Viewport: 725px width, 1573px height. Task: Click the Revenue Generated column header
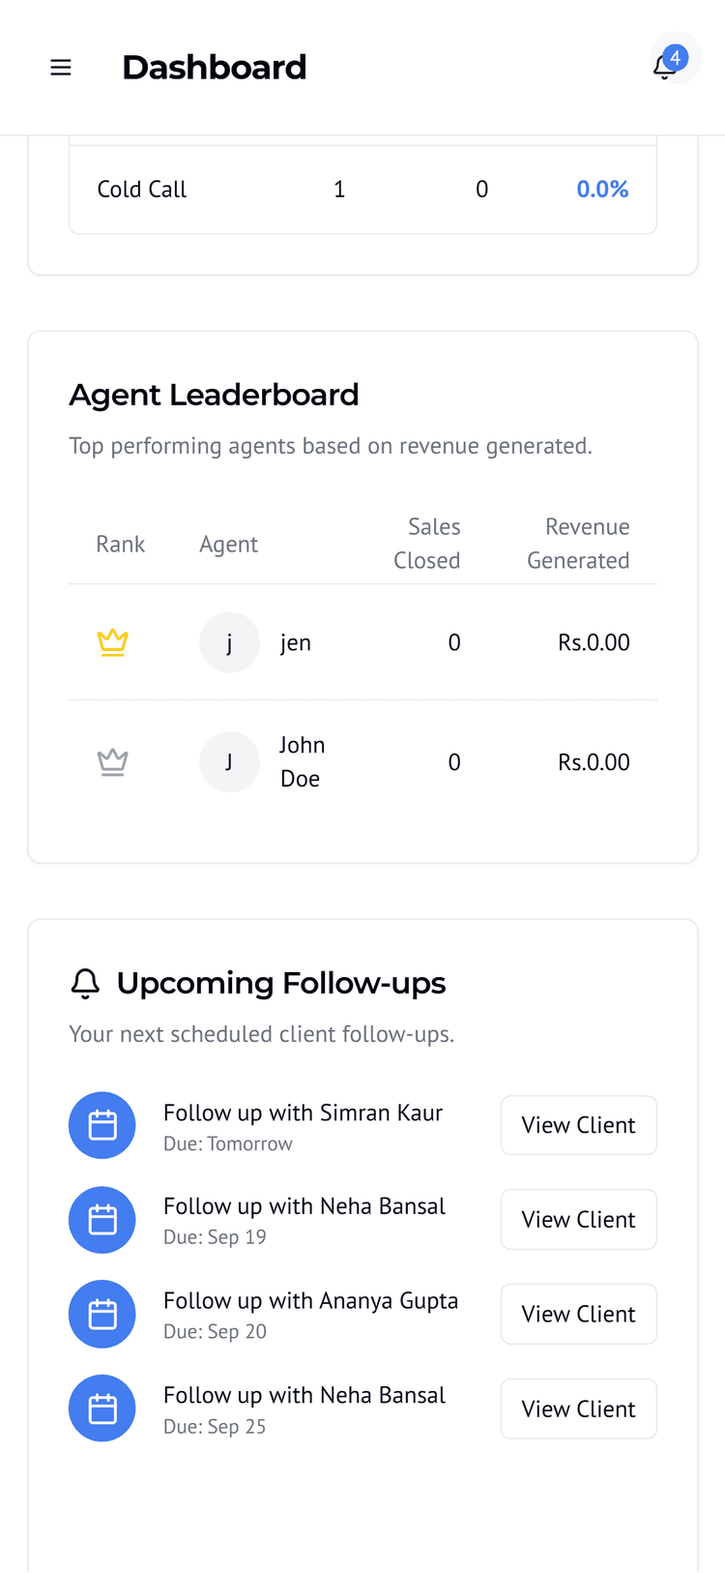pos(578,544)
